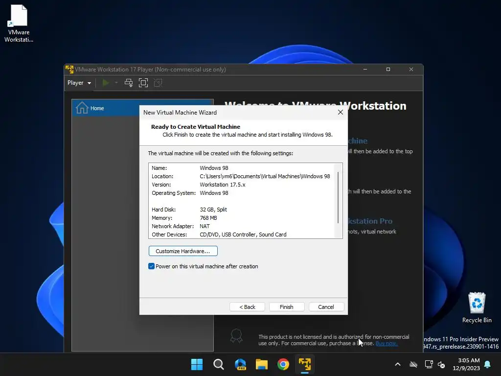Viewport: 501px width, 376px height.
Task: Click the VMware logo in title bar
Action: [x=69, y=70]
